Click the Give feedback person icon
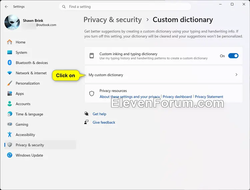The height and width of the screenshot is (190, 250). [86, 122]
